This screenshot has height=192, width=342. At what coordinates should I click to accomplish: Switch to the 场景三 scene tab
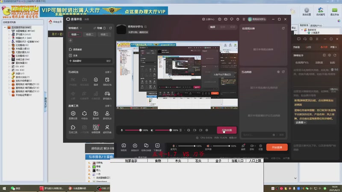coord(104,35)
